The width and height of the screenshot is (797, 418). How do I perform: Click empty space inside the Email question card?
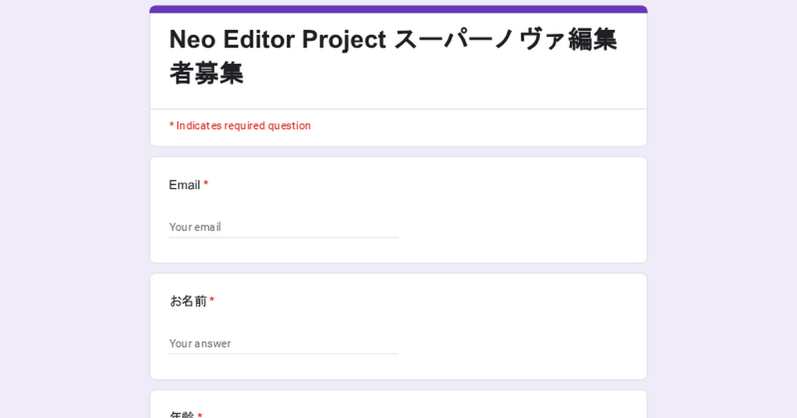pyautogui.click(x=518, y=212)
